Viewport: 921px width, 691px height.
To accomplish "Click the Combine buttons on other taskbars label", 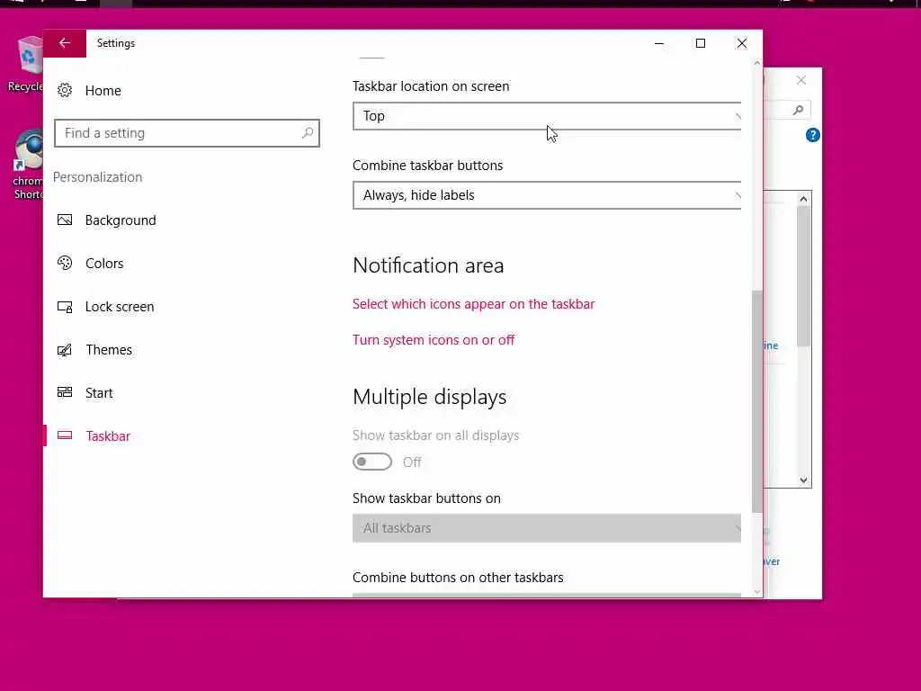I will click(458, 578).
